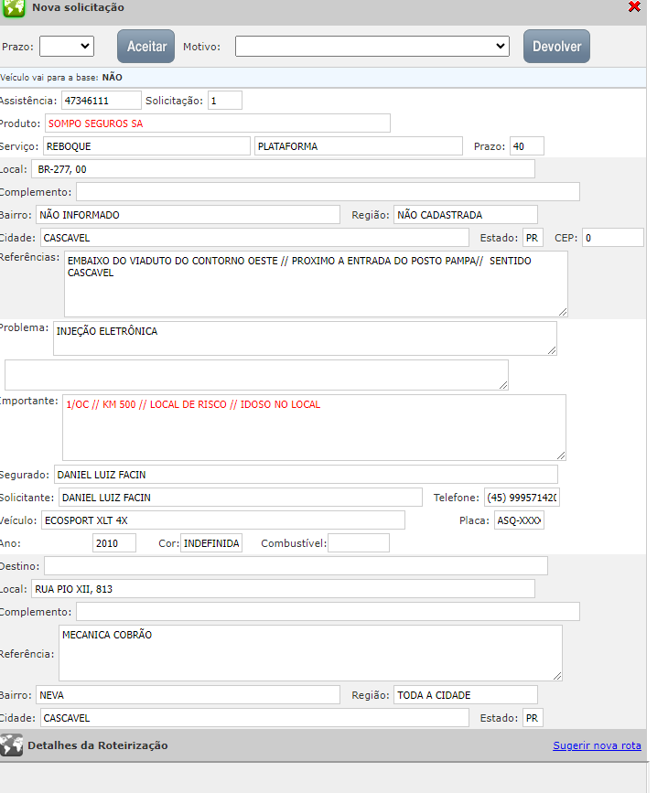Follow the Sugerir nova rota link

[597, 745]
